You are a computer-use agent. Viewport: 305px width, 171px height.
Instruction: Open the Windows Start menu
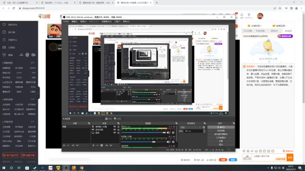(3, 168)
